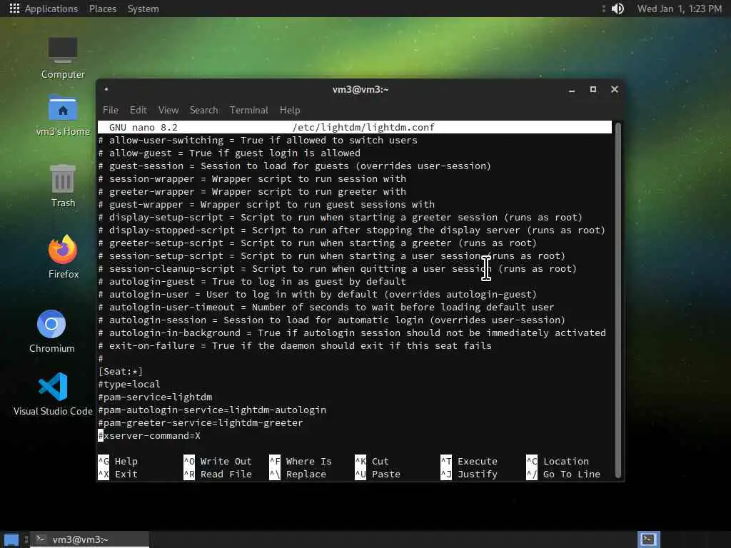Click the ^T Execute shortcut label

(x=469, y=462)
